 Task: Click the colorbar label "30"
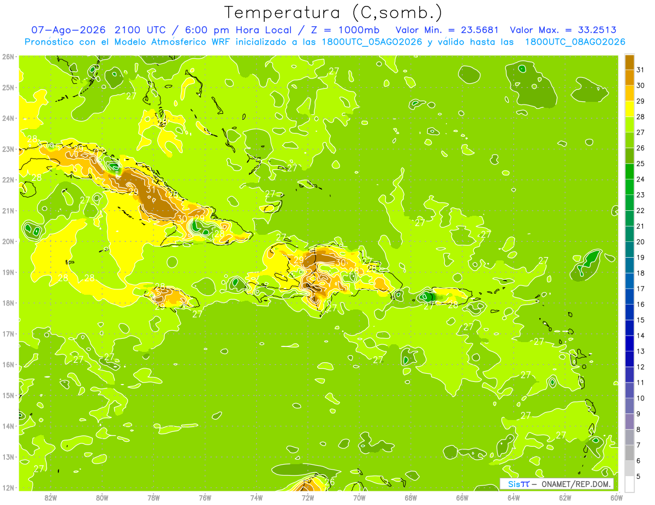(640, 86)
